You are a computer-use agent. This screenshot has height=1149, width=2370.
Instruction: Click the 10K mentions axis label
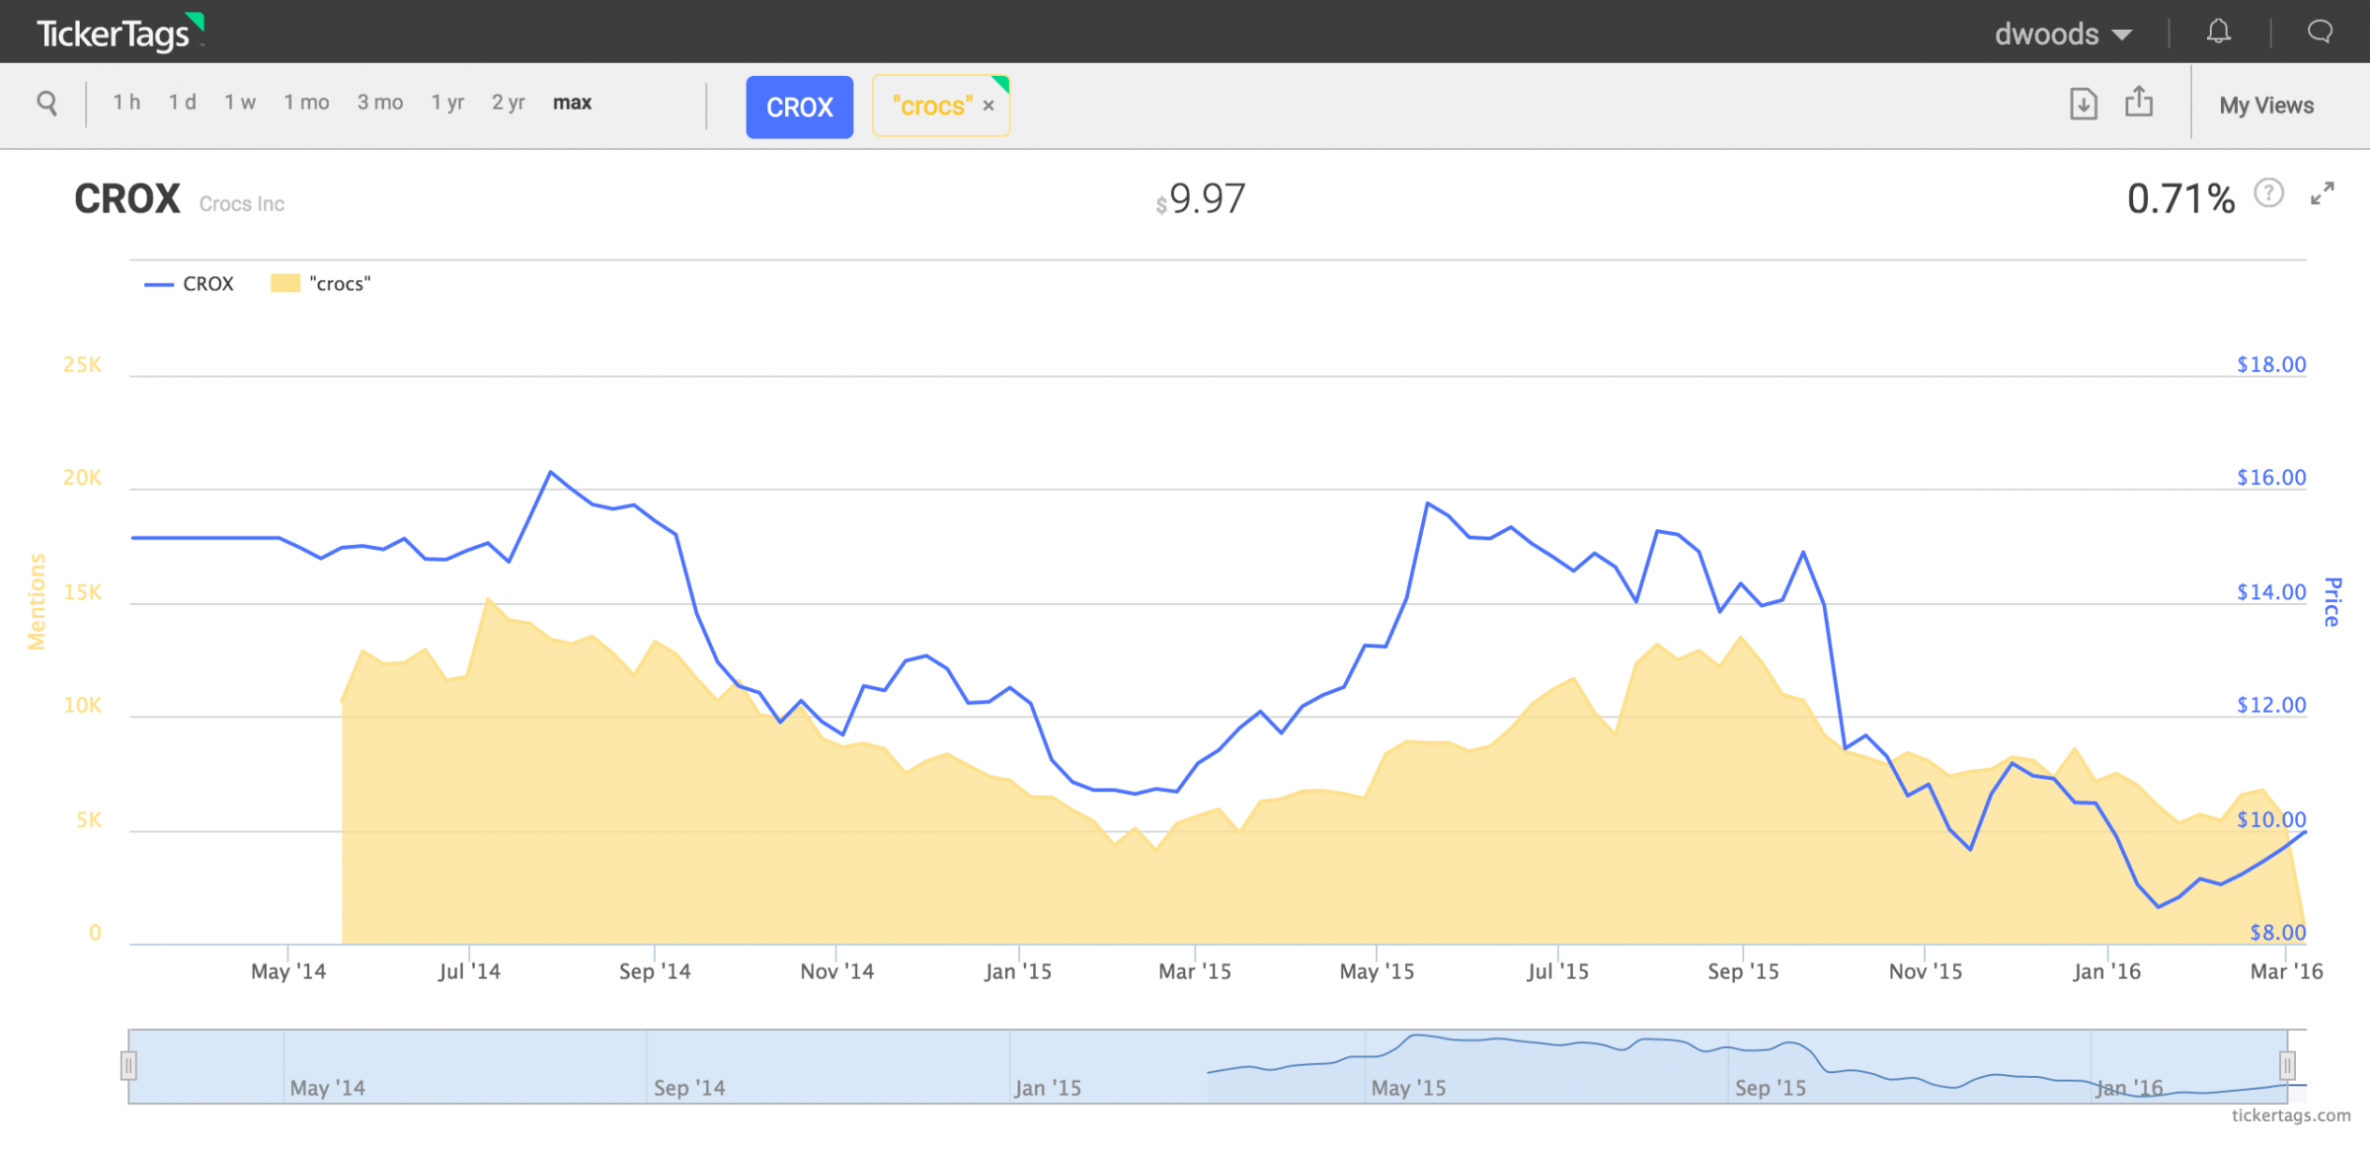click(82, 706)
